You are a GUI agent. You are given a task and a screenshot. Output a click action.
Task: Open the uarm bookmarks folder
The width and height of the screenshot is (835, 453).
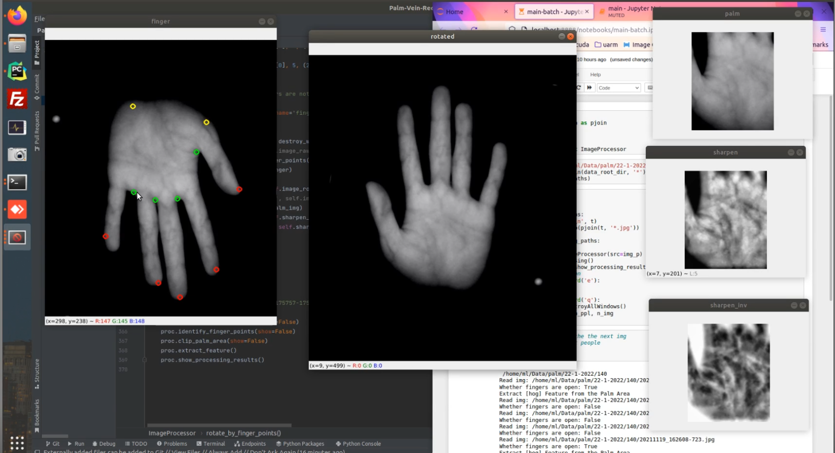[606, 45]
